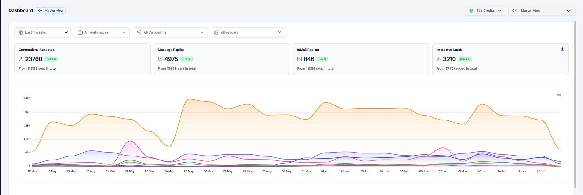Click the Message Replies card title
Image resolution: width=583 pixels, height=195 pixels.
[171, 50]
